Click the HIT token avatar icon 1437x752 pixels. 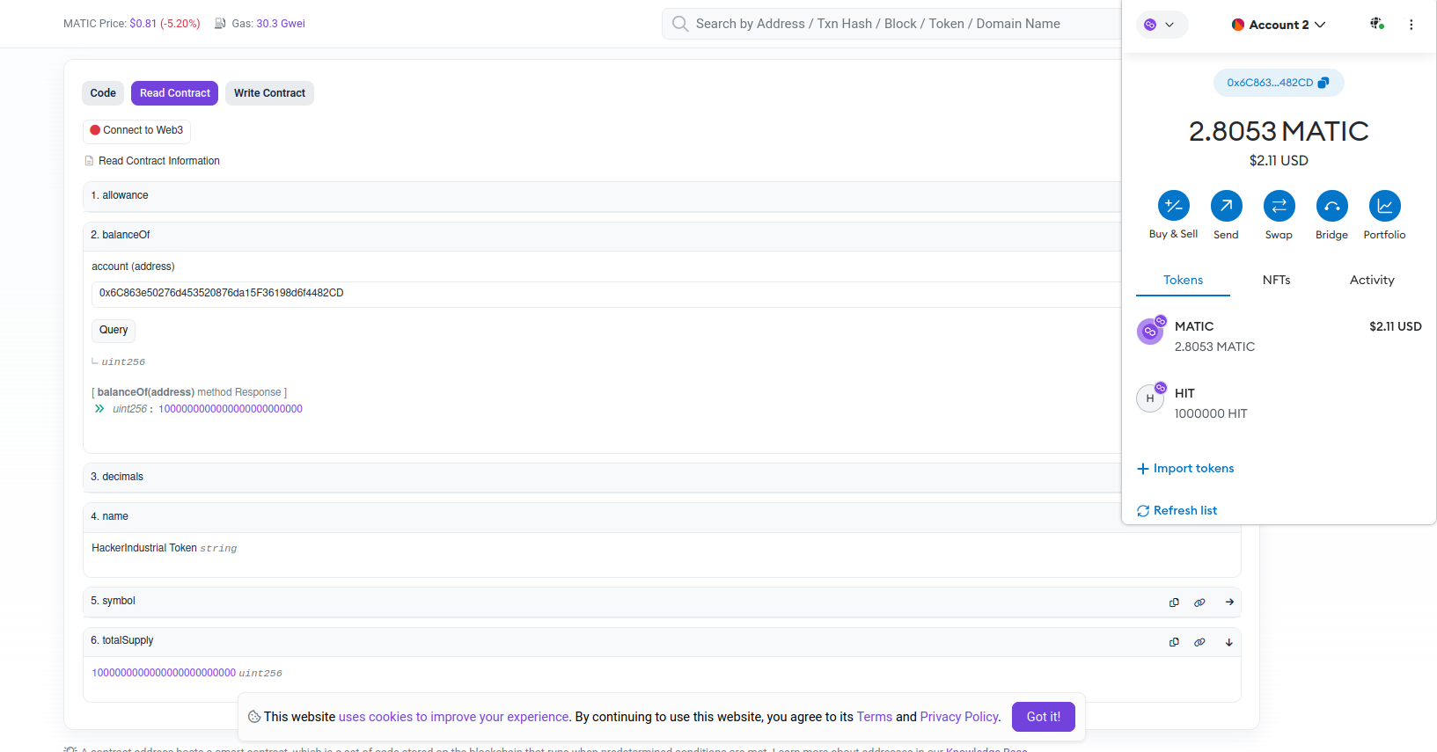1150,398
